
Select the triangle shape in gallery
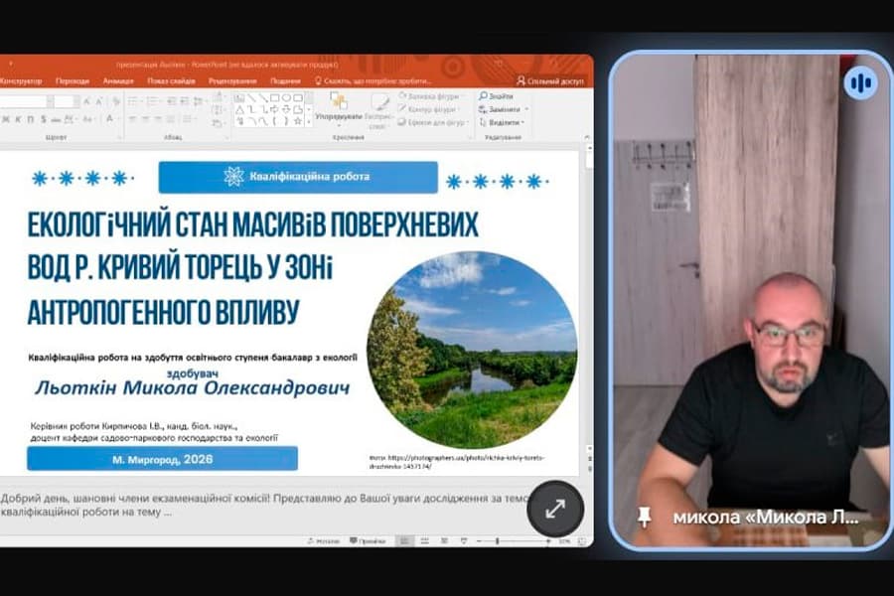point(240,109)
